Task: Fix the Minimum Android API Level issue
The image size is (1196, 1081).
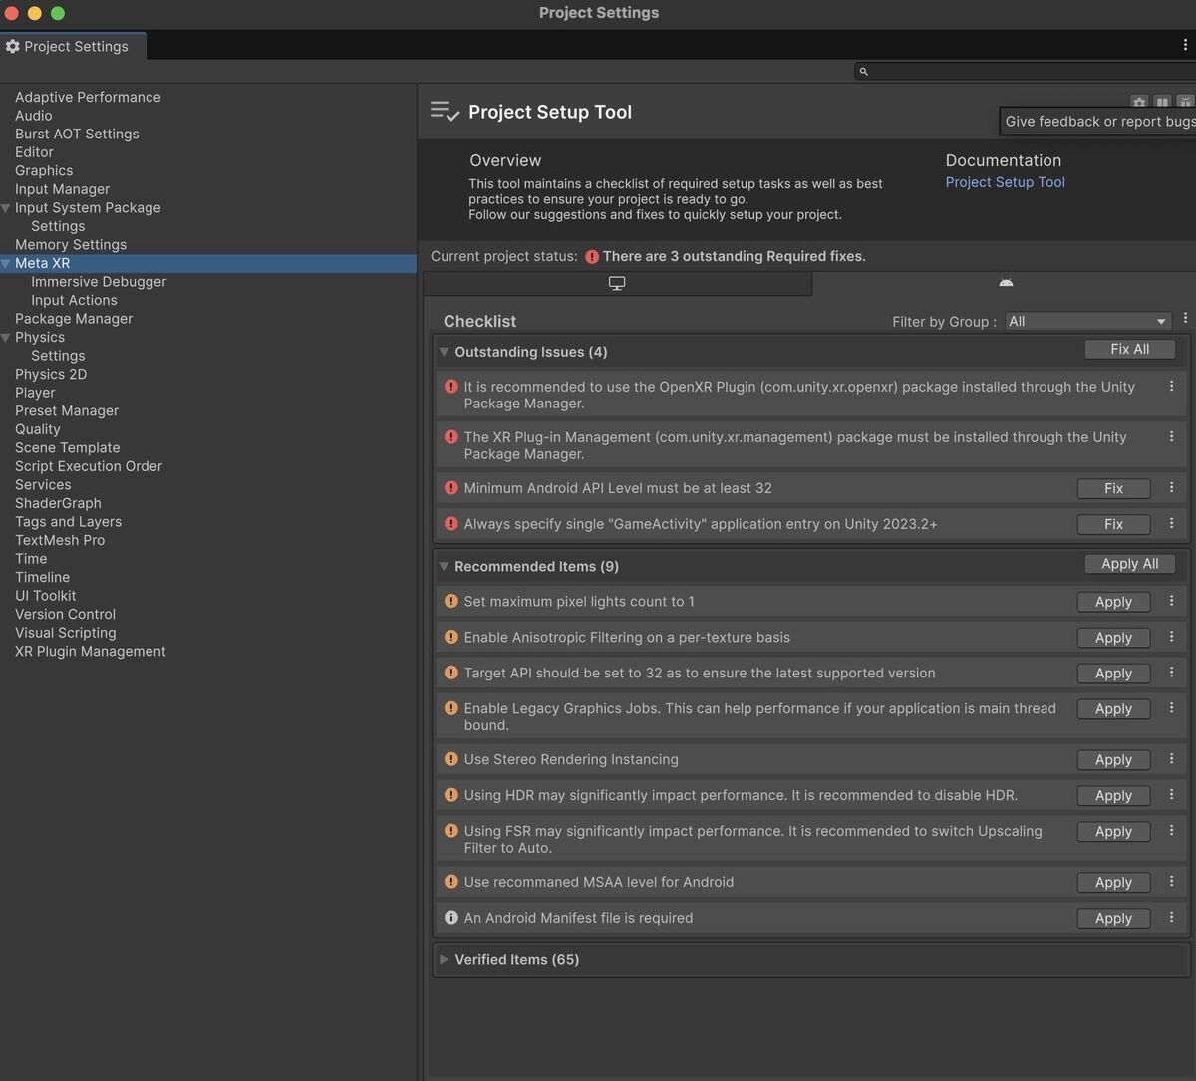Action: click(x=1113, y=488)
